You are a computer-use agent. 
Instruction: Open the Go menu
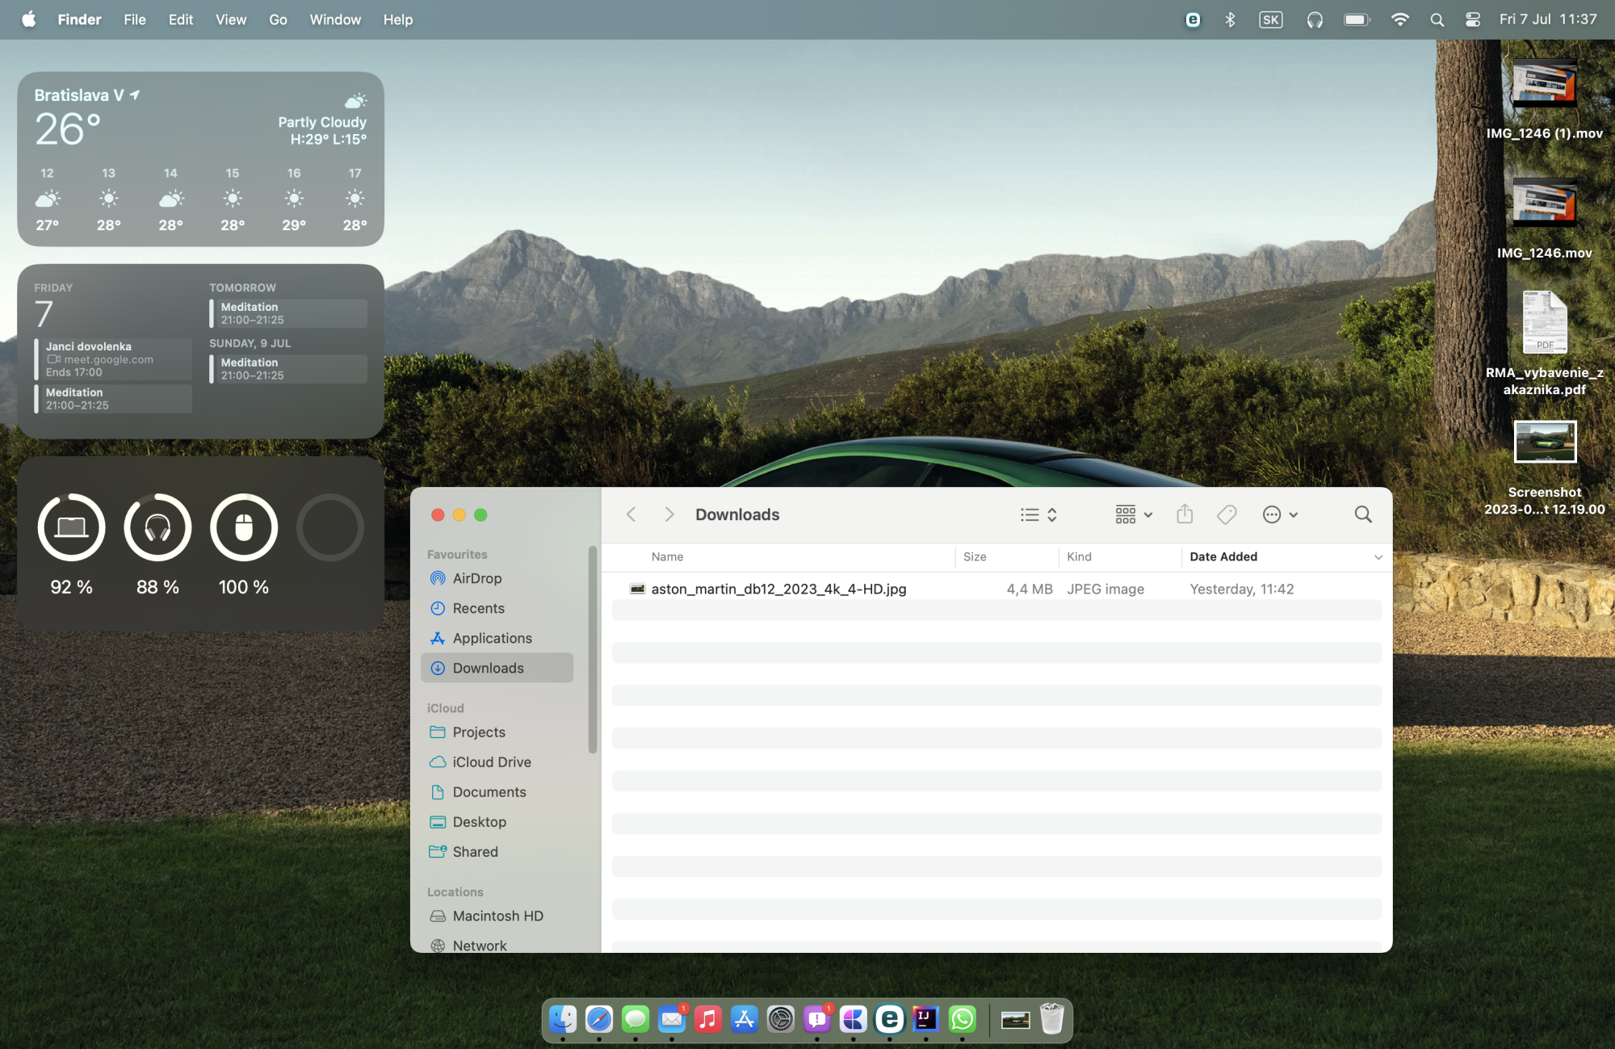278,19
